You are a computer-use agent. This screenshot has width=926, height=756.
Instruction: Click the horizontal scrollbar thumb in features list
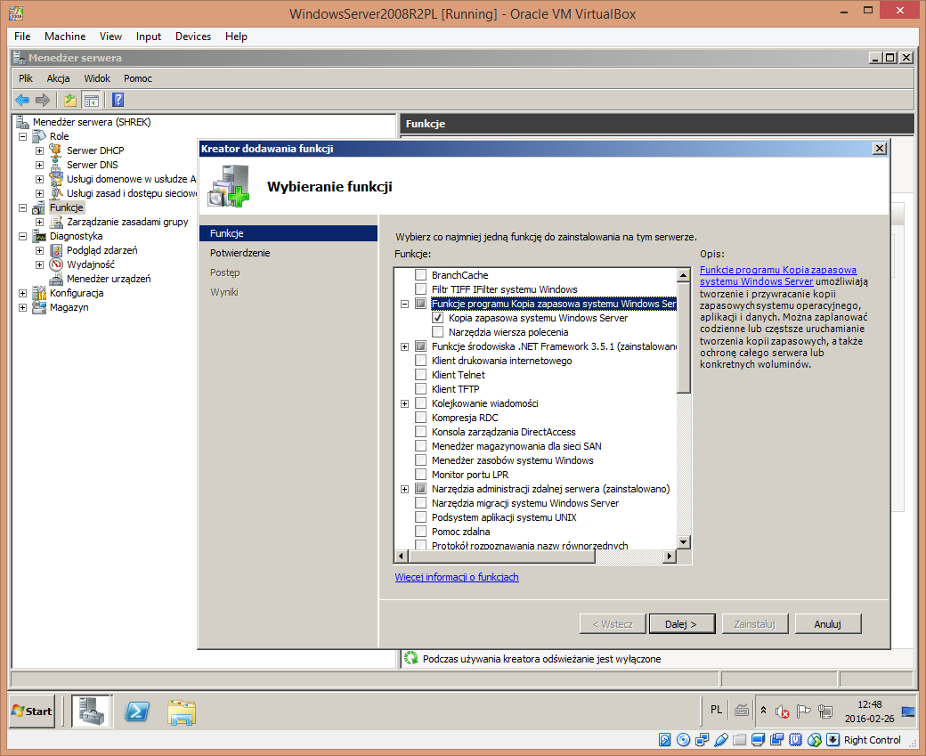pyautogui.click(x=502, y=556)
